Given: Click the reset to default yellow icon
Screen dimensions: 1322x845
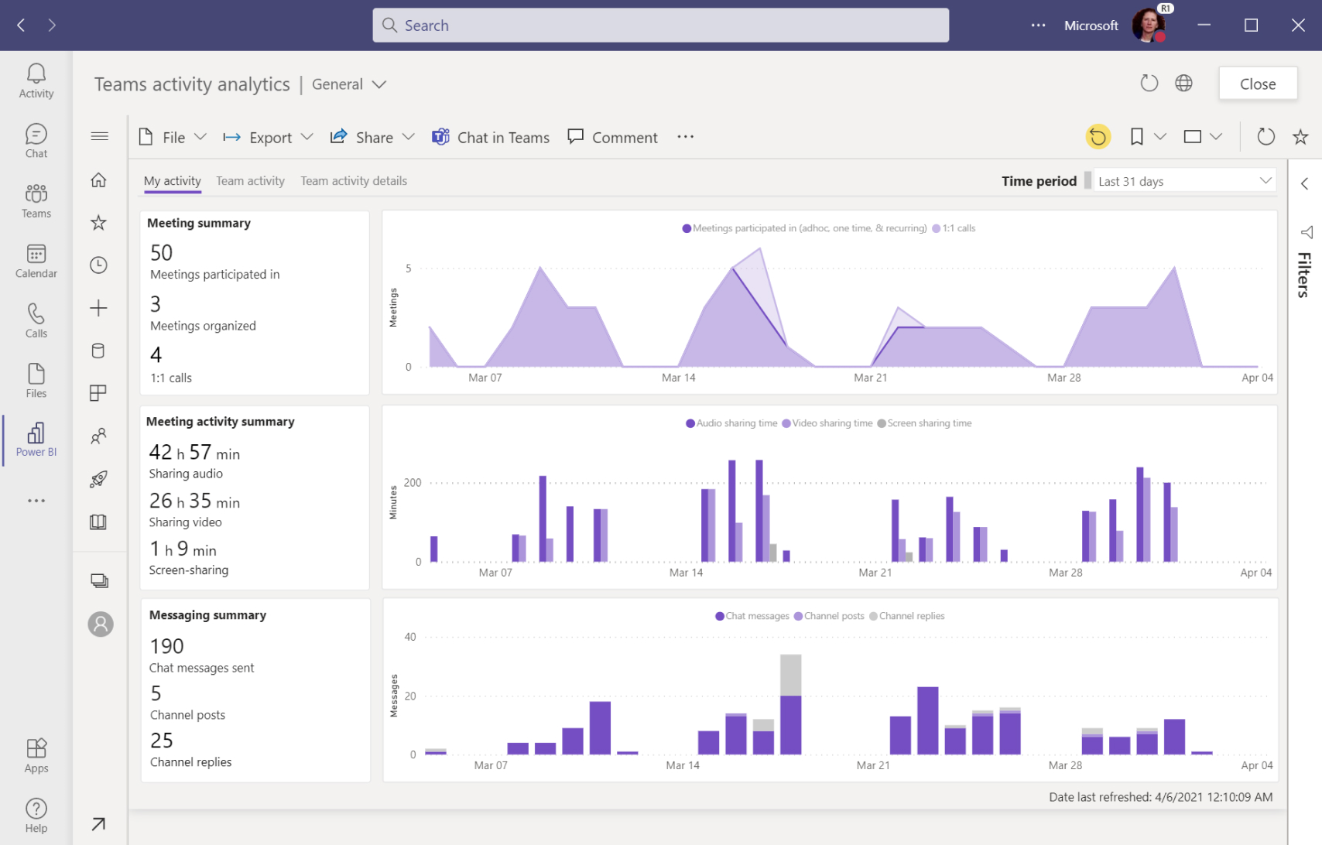Looking at the screenshot, I should pyautogui.click(x=1098, y=137).
